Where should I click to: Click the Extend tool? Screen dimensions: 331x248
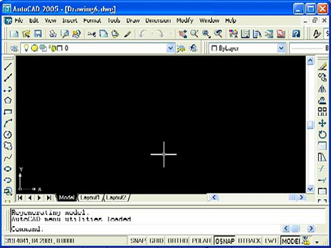click(x=322, y=180)
